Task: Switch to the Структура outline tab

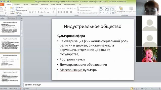Action: 12,18
